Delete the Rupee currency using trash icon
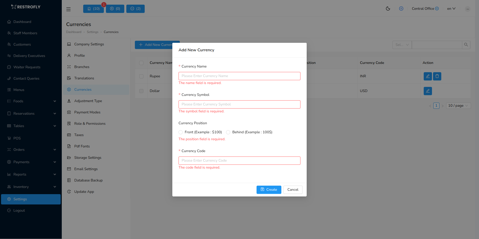The height and width of the screenshot is (239, 479). pos(437,76)
